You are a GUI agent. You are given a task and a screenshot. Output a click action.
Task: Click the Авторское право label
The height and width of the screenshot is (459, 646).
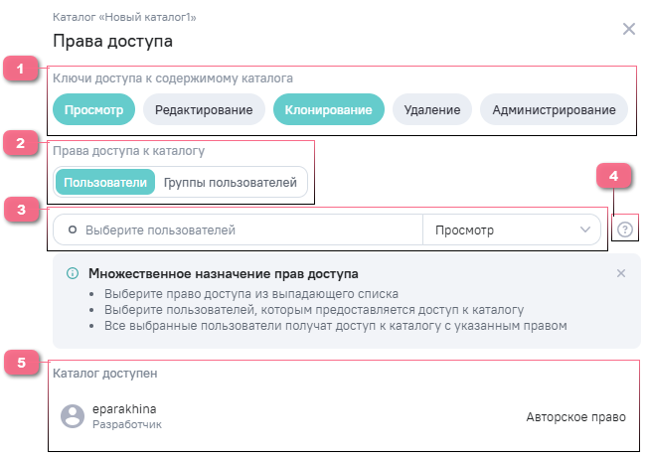click(576, 416)
